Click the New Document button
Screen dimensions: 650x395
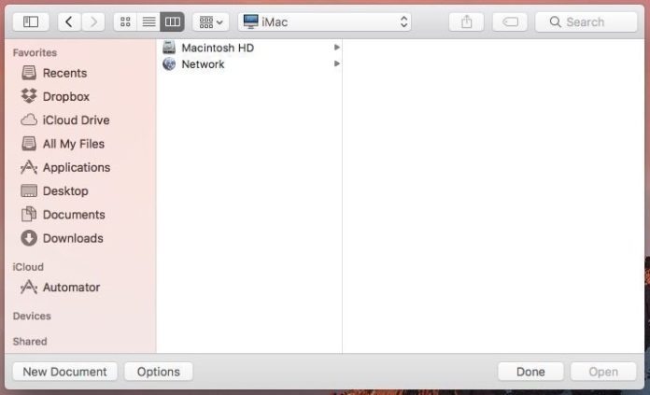click(64, 372)
